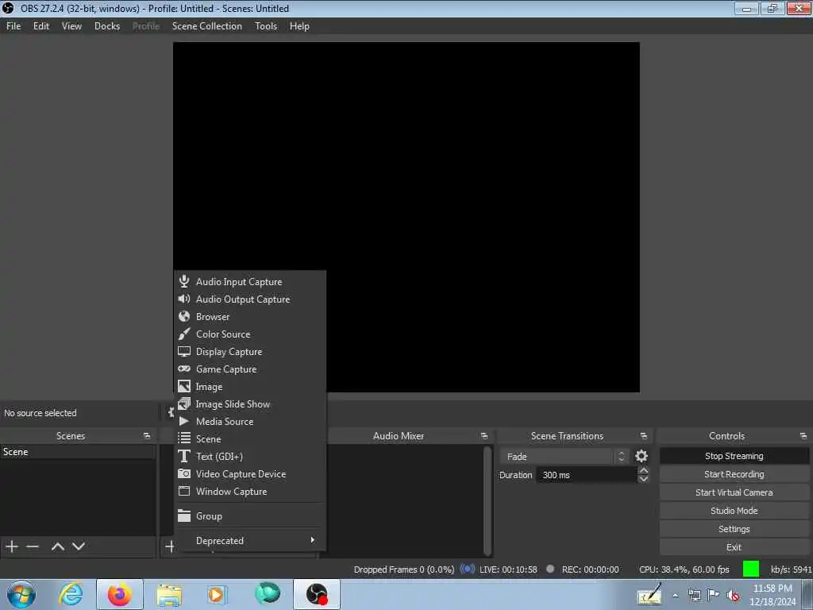Image resolution: width=813 pixels, height=610 pixels.
Task: Open the Windows Start menu
Action: coord(21,594)
